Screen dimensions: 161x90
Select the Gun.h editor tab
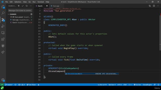click(40, 6)
